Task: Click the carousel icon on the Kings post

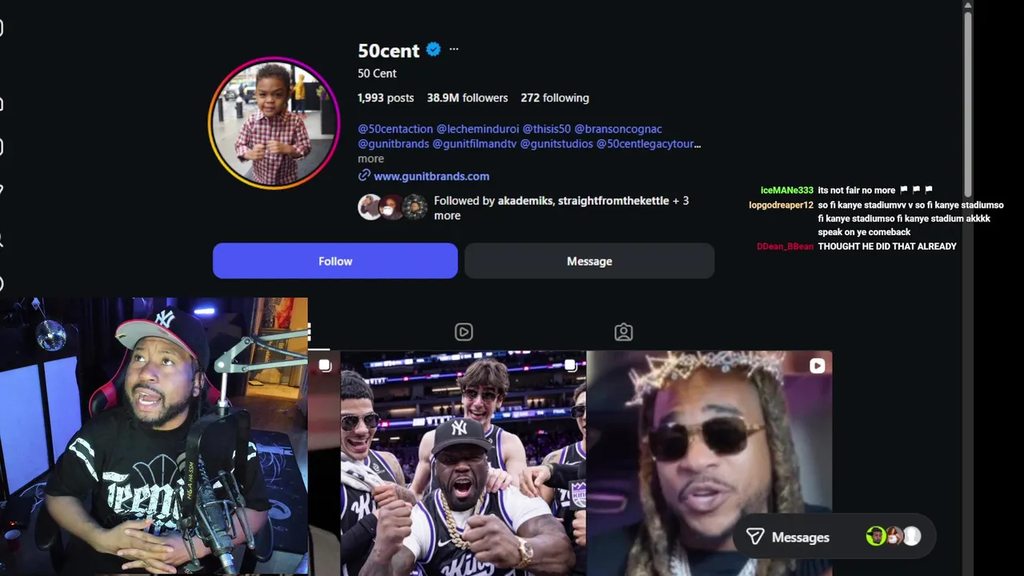Action: click(x=570, y=366)
